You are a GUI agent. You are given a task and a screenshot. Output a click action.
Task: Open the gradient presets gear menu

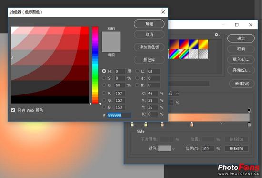[217, 35]
